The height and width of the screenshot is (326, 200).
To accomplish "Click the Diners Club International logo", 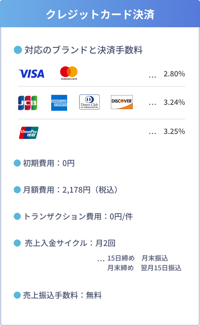I will (x=89, y=102).
